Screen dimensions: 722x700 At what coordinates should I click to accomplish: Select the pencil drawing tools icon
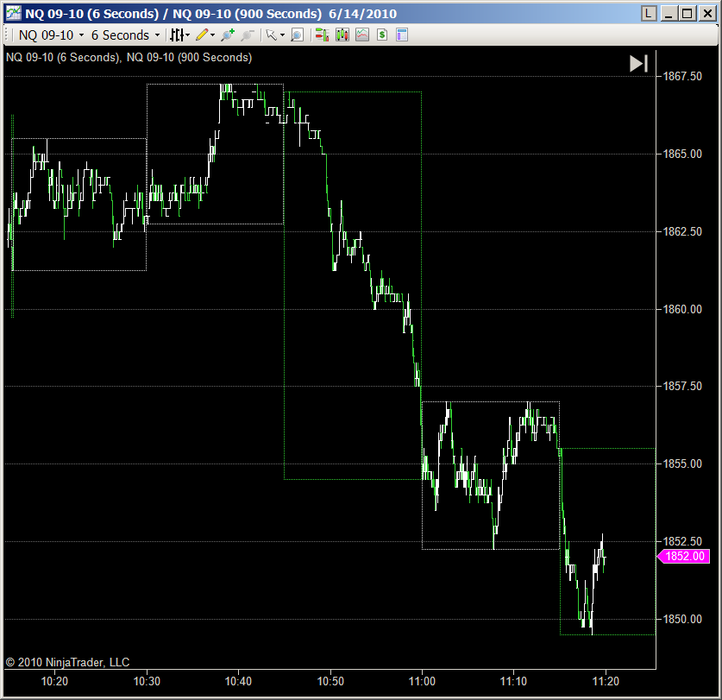point(202,35)
